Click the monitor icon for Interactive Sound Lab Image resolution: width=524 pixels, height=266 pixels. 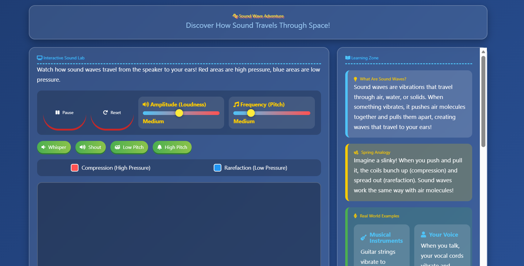[x=40, y=58]
